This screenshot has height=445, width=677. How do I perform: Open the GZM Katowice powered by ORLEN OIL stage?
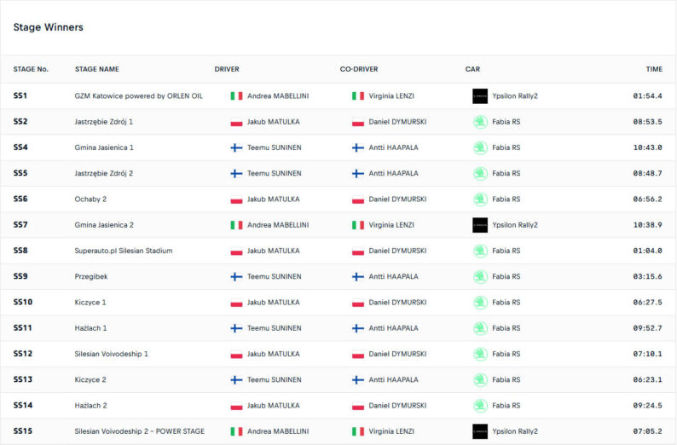(139, 95)
